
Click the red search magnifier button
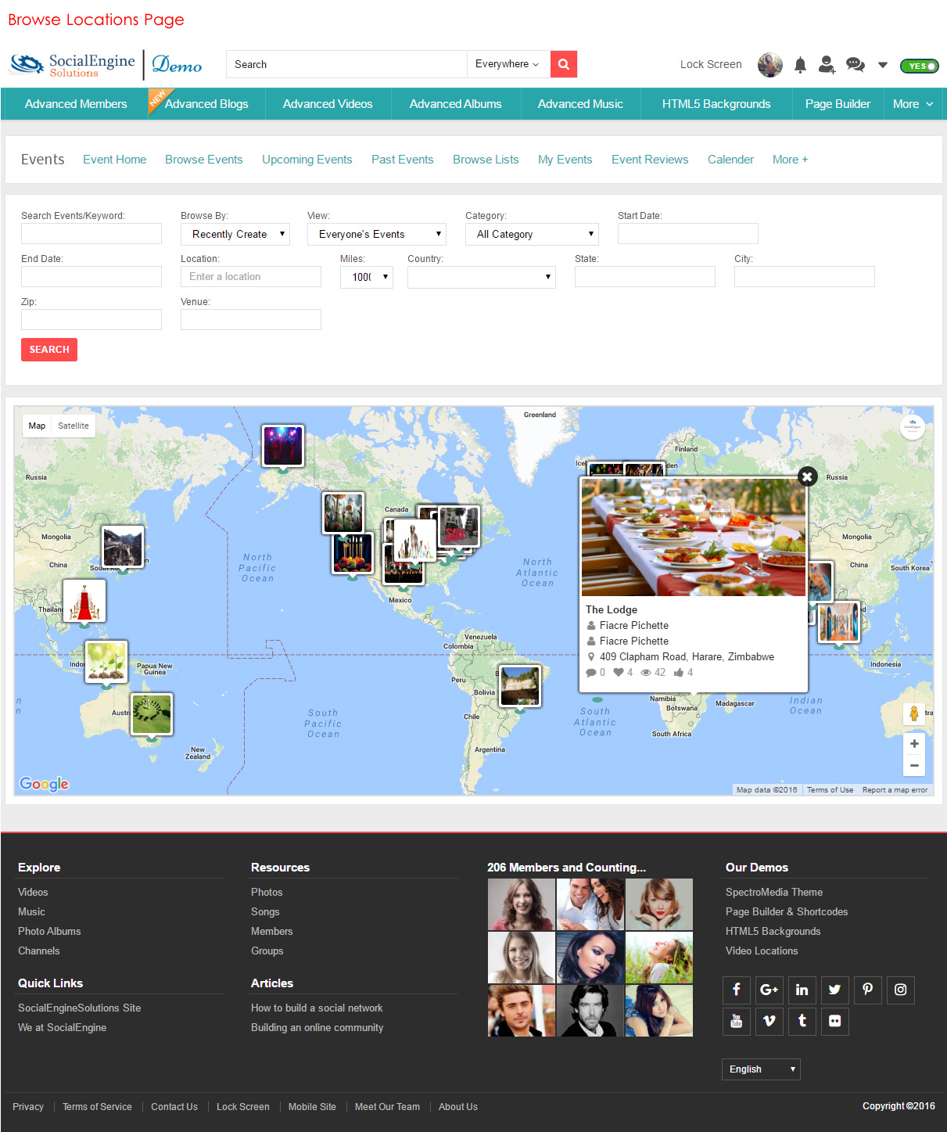563,64
